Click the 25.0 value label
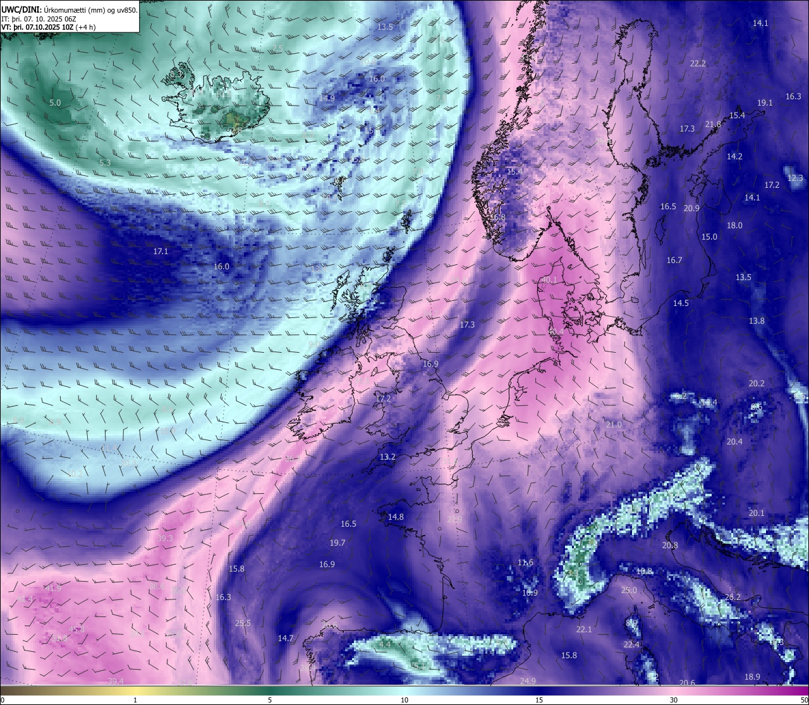 (629, 590)
